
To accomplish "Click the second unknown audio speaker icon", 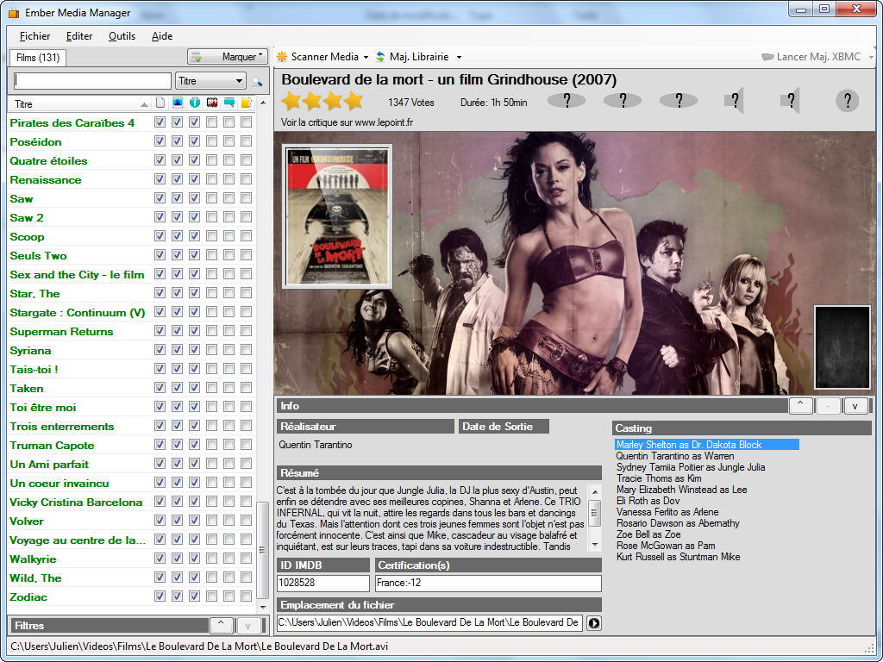I will click(x=790, y=101).
